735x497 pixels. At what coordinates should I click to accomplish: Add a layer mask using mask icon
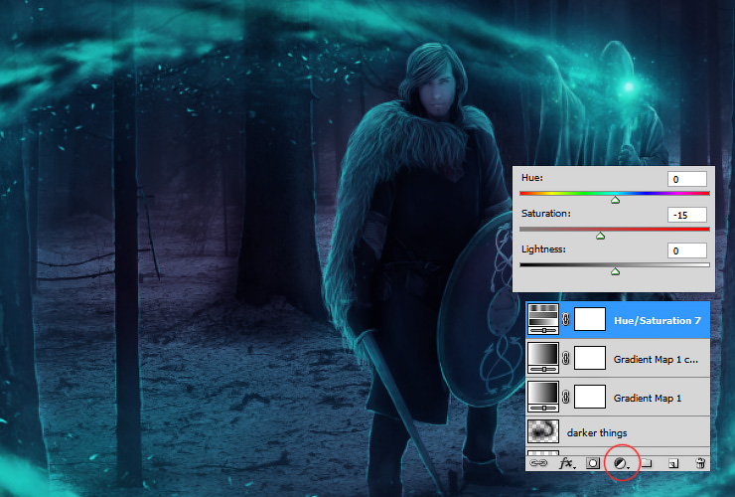tap(593, 463)
